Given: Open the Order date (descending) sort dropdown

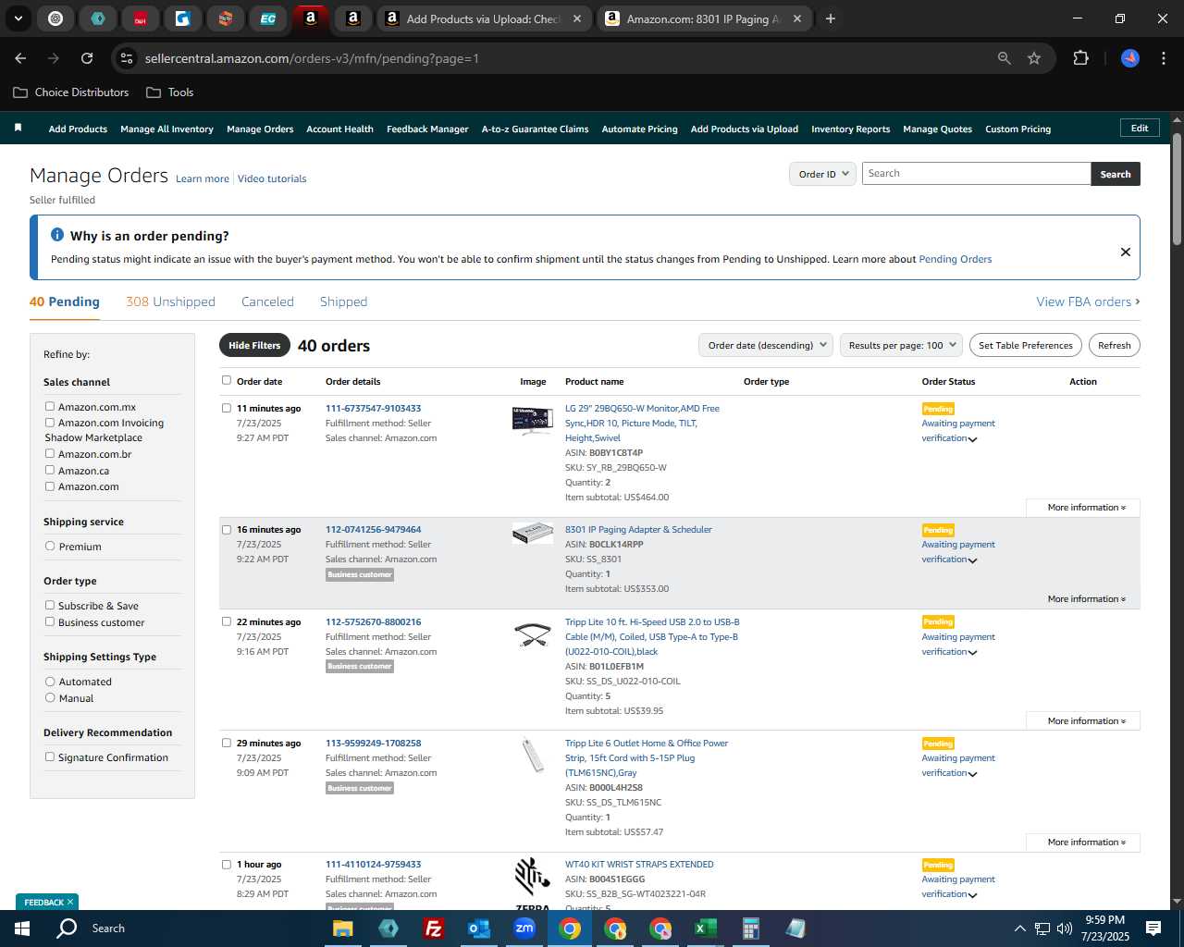Looking at the screenshot, I should (x=766, y=345).
